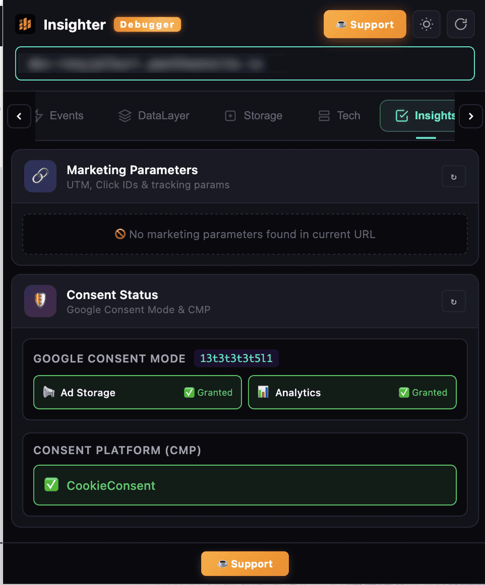Click the DataLayer layers icon
Image resolution: width=485 pixels, height=585 pixels.
(x=124, y=116)
